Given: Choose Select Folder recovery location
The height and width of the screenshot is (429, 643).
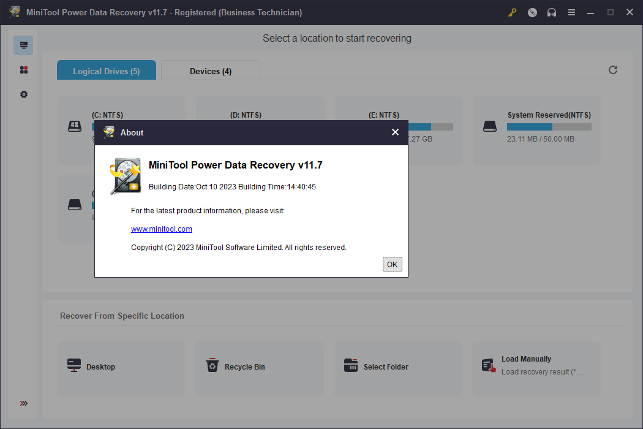Looking at the screenshot, I should [x=398, y=369].
